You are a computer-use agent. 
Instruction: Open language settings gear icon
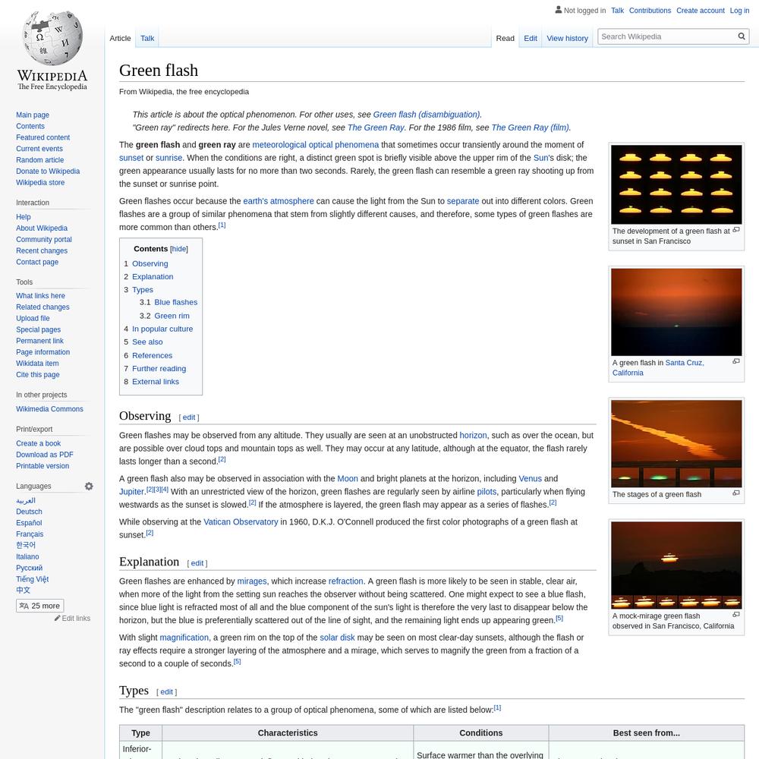click(89, 486)
